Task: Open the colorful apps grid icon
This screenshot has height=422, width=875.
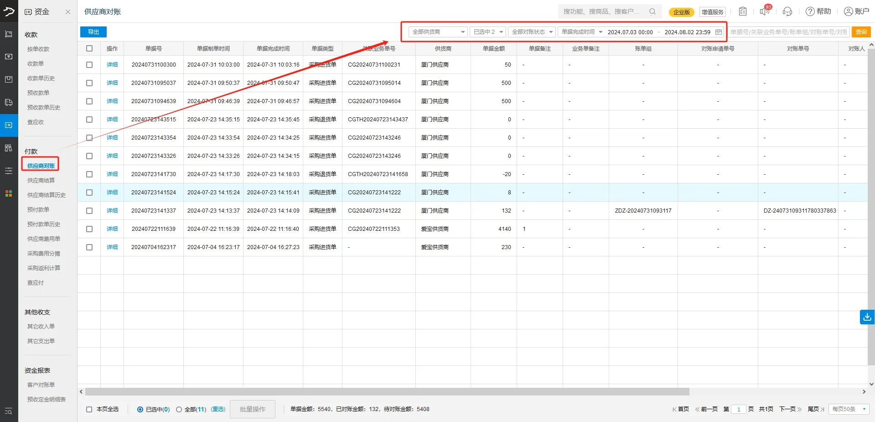Action: coord(9,193)
